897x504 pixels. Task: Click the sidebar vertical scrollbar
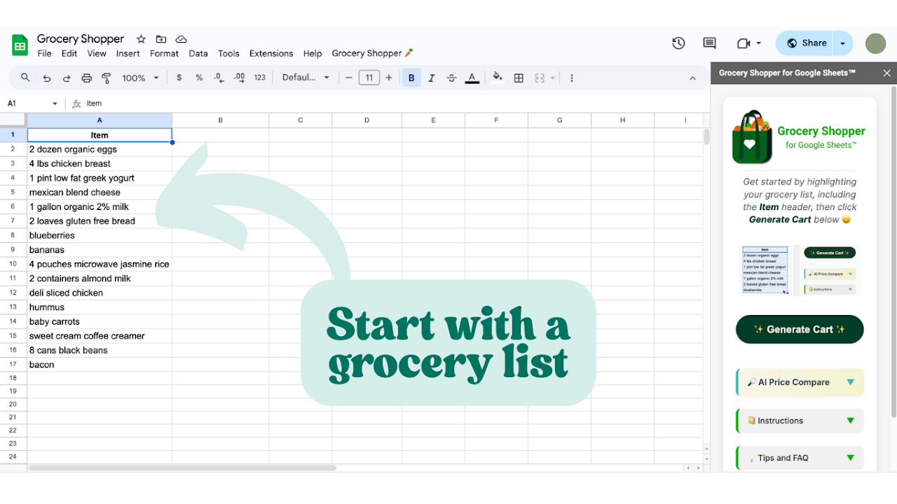pos(893,252)
